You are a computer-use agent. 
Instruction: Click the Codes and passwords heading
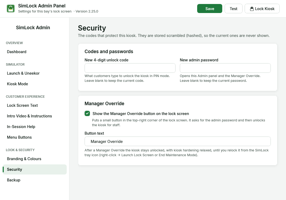(x=109, y=52)
